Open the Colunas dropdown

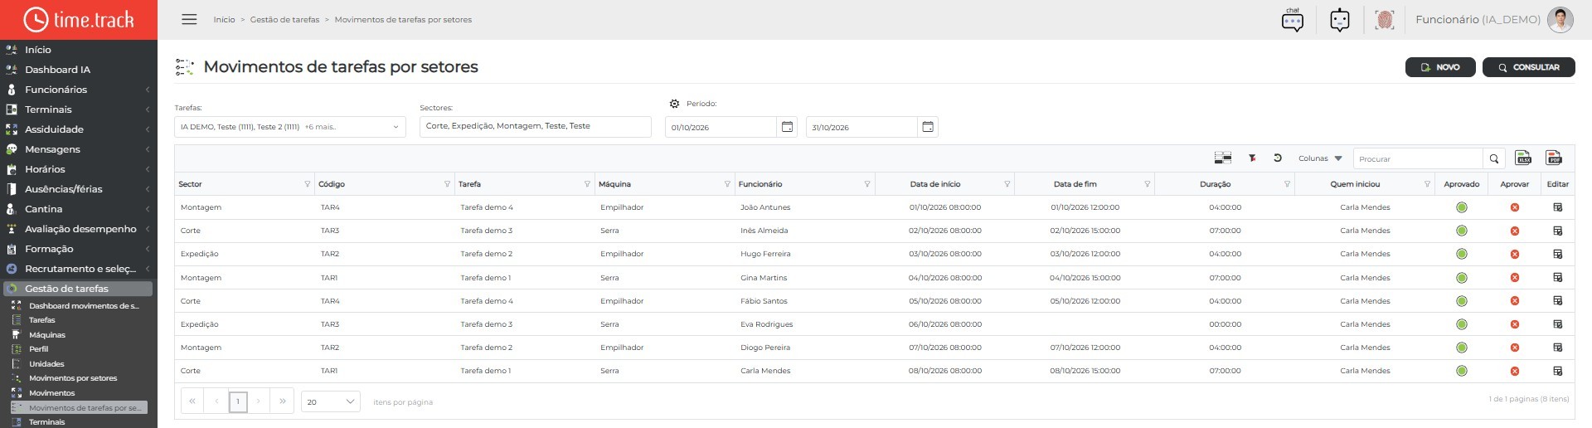(x=1320, y=158)
